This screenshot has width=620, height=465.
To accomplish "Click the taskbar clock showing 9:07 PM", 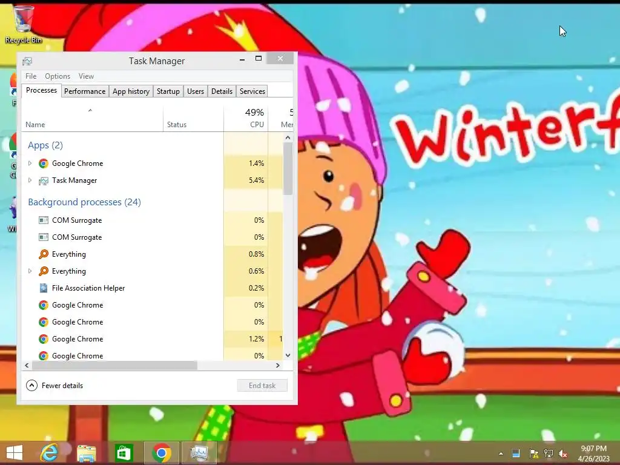I will click(593, 453).
